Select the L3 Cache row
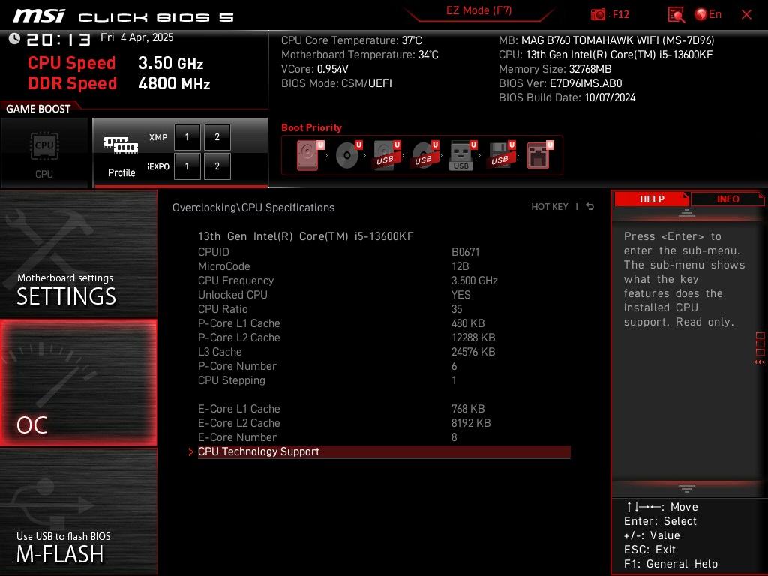 [x=384, y=351]
